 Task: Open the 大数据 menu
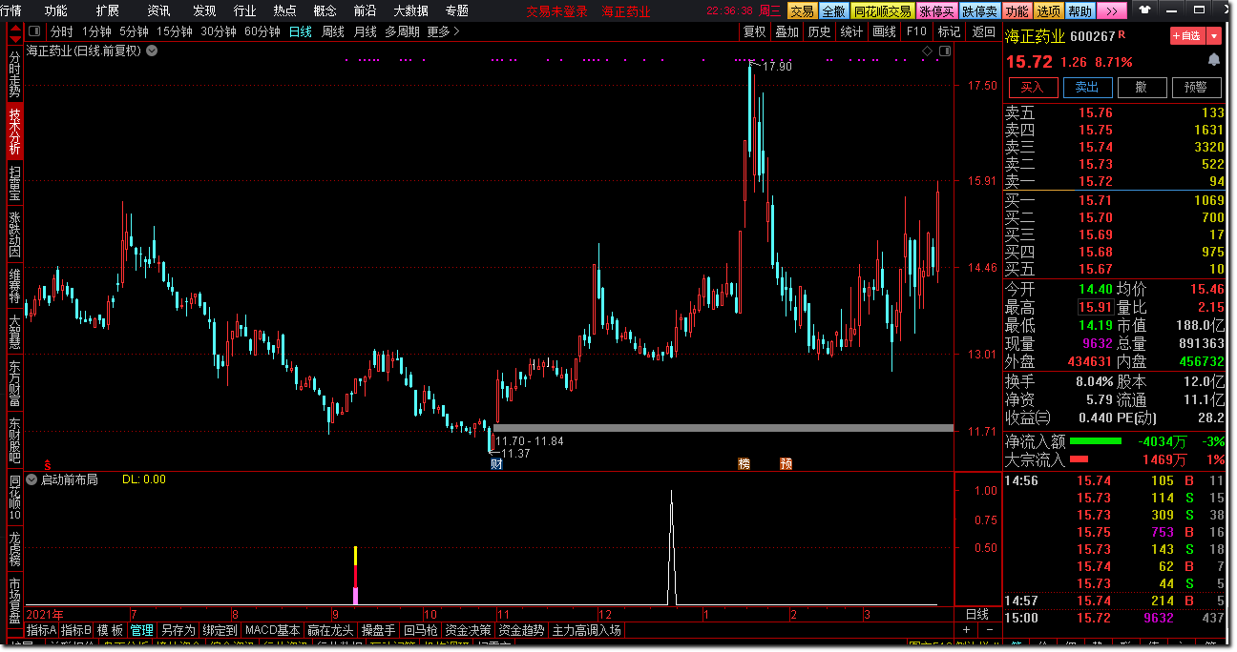coord(410,10)
